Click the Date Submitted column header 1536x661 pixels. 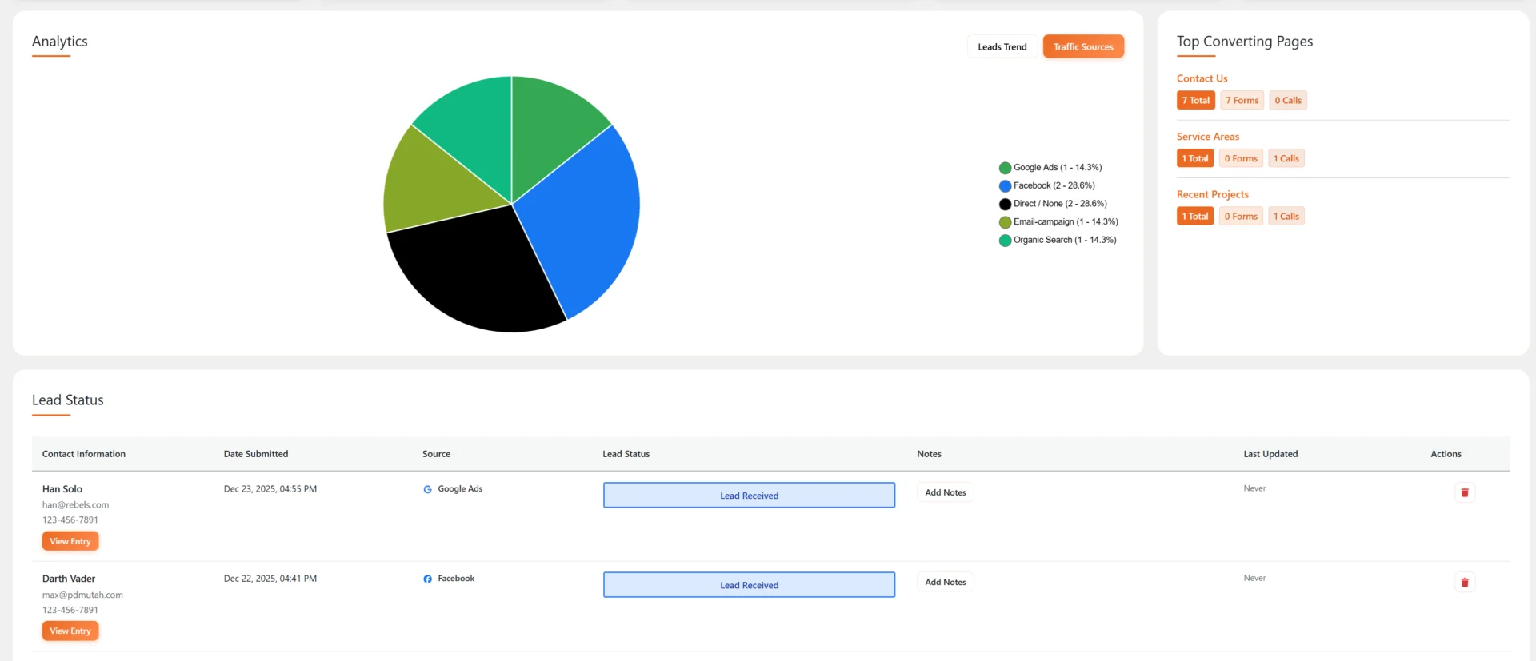click(256, 454)
